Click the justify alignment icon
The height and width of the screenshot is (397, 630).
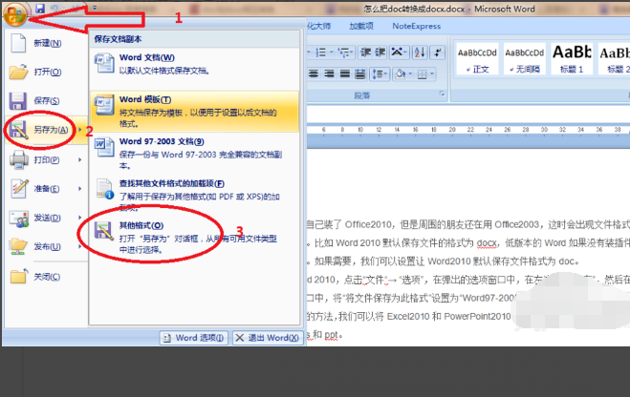(x=345, y=73)
